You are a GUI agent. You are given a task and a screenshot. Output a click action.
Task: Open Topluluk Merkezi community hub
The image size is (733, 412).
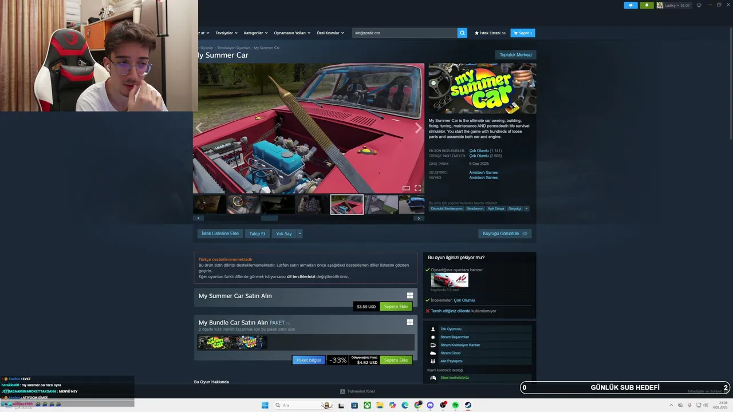(515, 55)
